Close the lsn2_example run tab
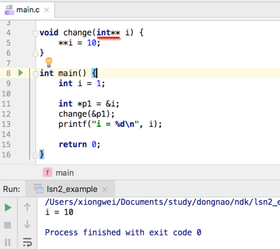This screenshot has width=280, height=249. pos(104,189)
